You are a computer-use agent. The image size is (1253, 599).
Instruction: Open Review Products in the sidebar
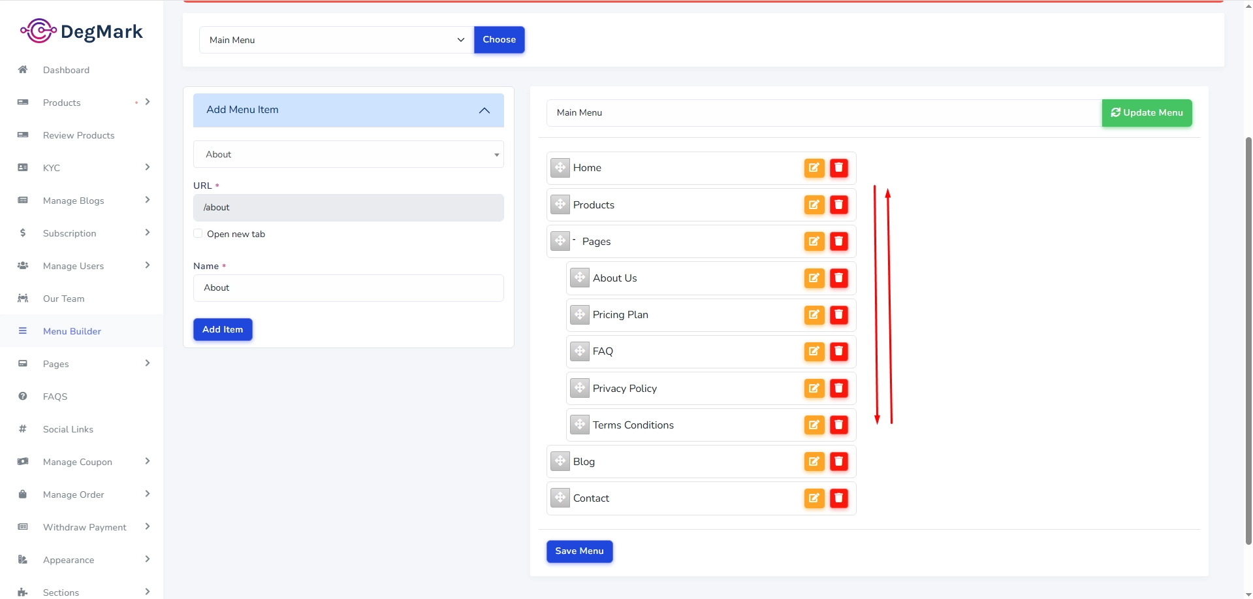point(78,135)
